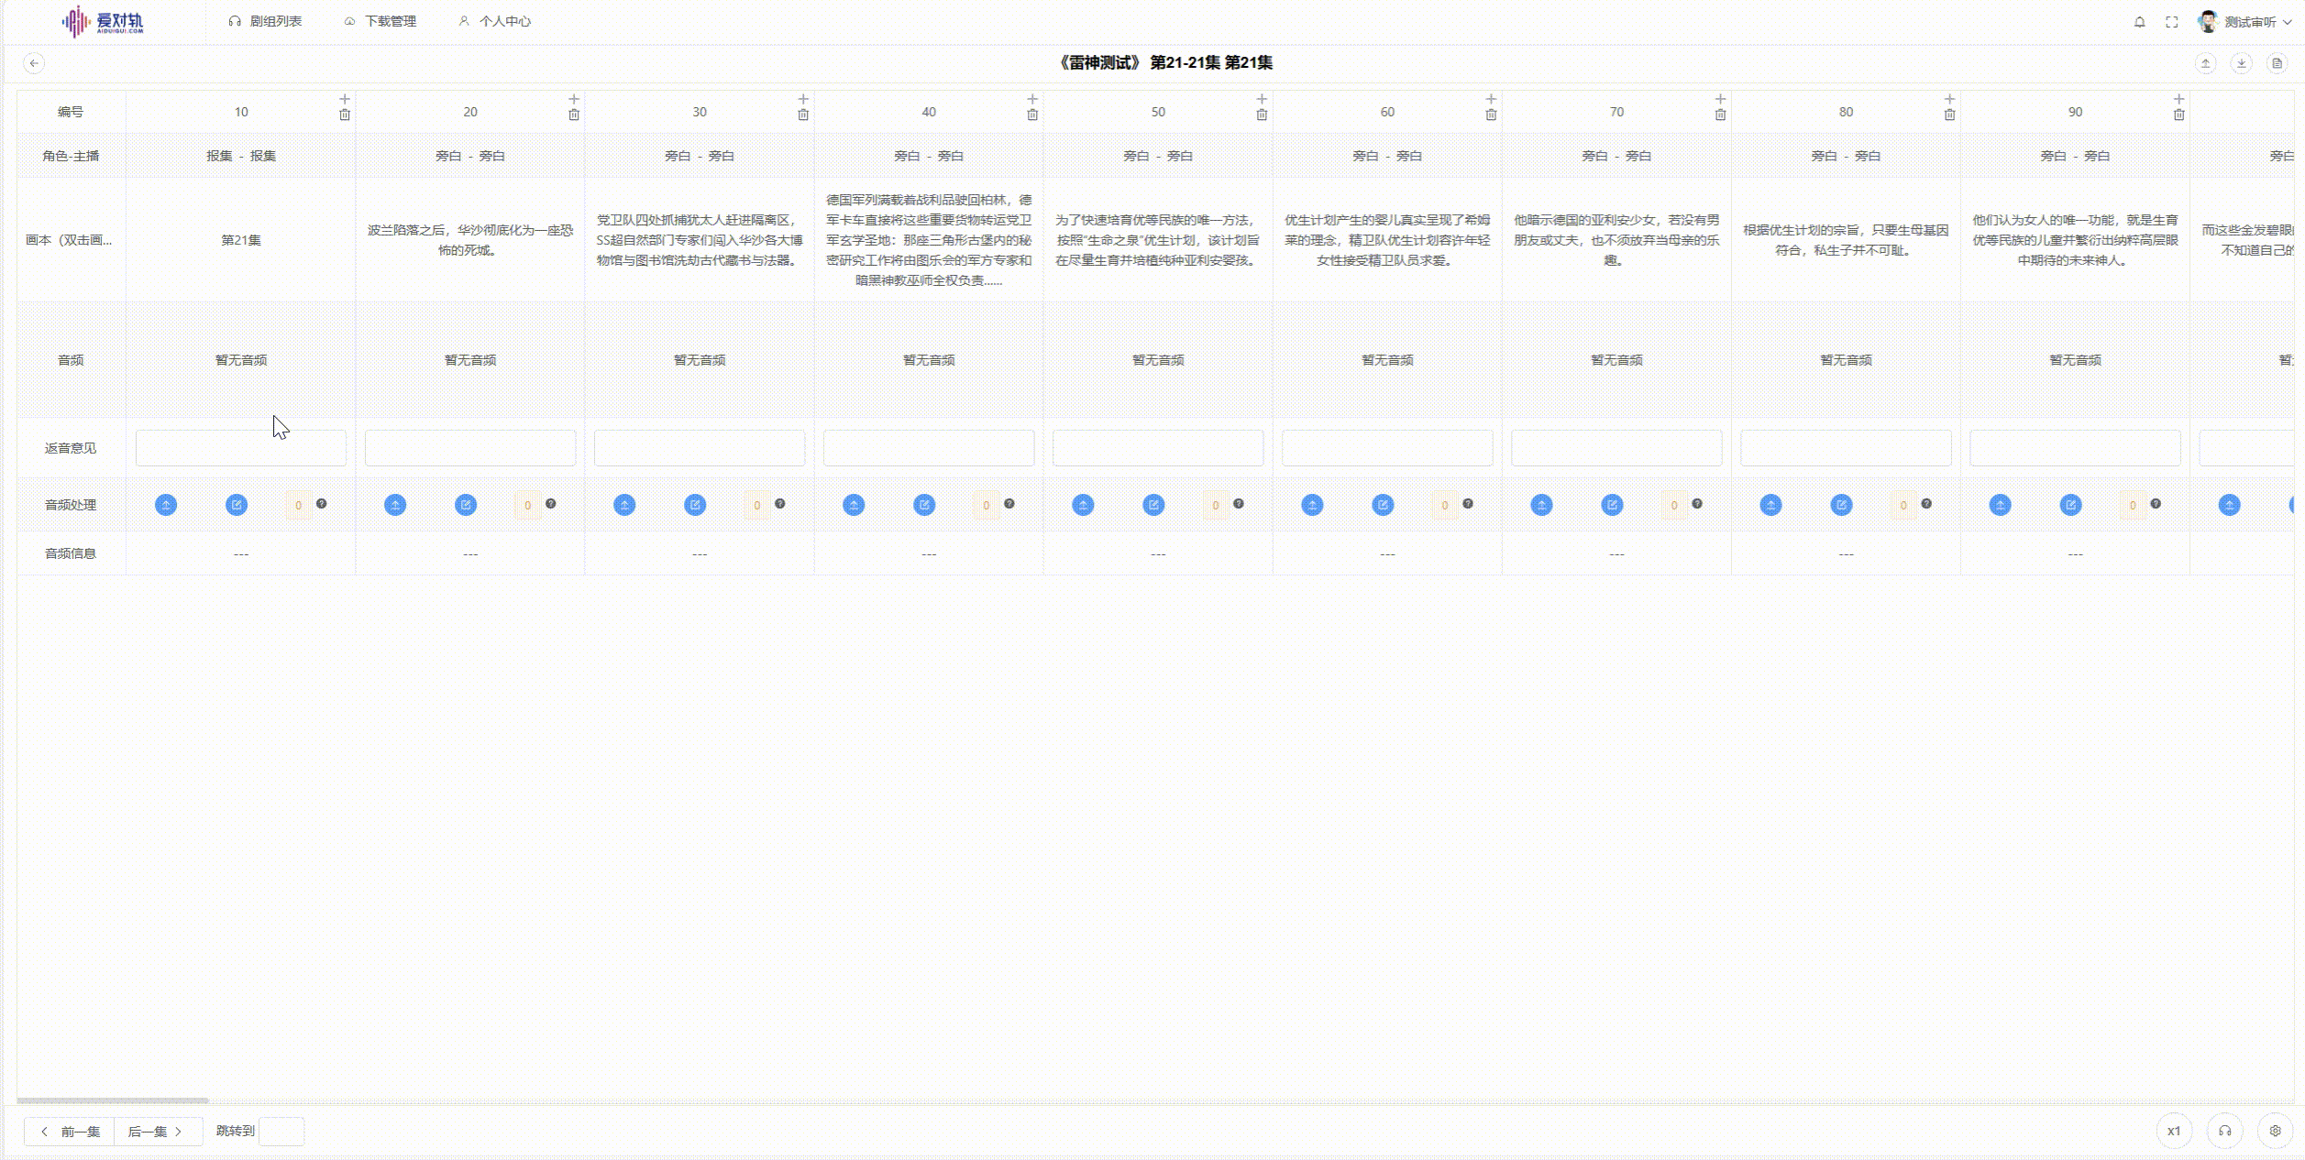Go to previous episode 前一集
2305x1160 pixels.
[70, 1132]
